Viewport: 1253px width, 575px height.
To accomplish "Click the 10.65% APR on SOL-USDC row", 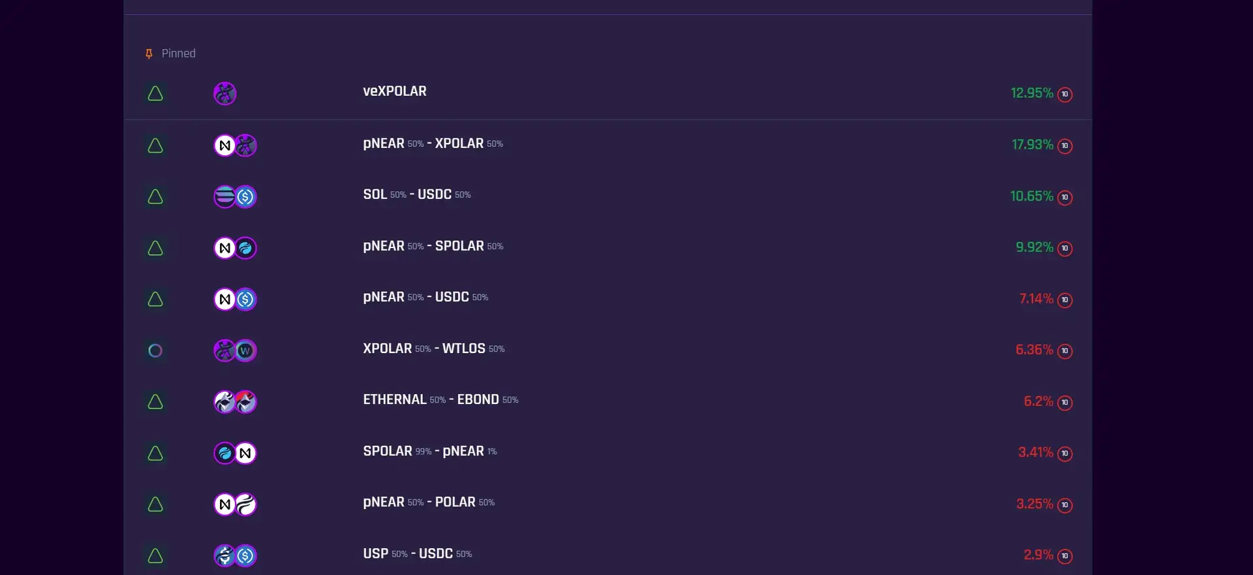I will (1031, 196).
